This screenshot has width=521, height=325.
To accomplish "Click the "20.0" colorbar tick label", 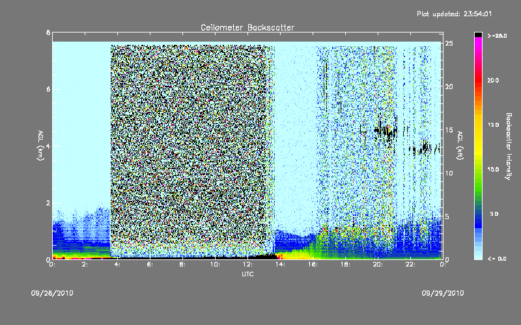I will point(493,80).
